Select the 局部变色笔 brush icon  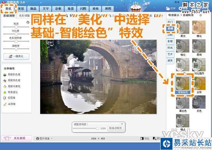(x=5, y=81)
